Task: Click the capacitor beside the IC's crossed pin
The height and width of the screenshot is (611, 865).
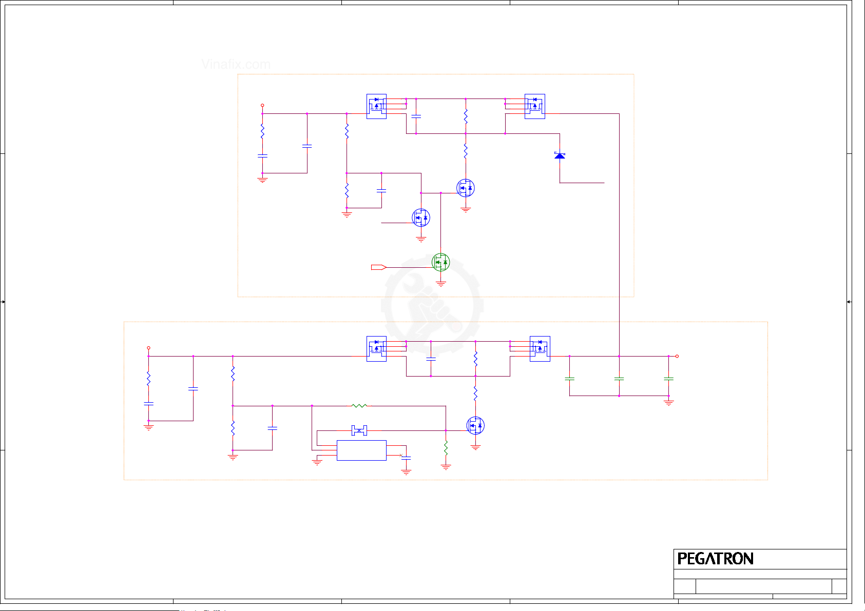Action: 406,457
